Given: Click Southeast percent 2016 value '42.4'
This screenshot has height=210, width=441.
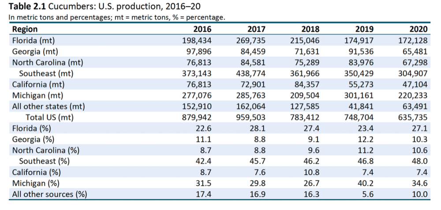Looking at the screenshot, I should [x=204, y=161].
